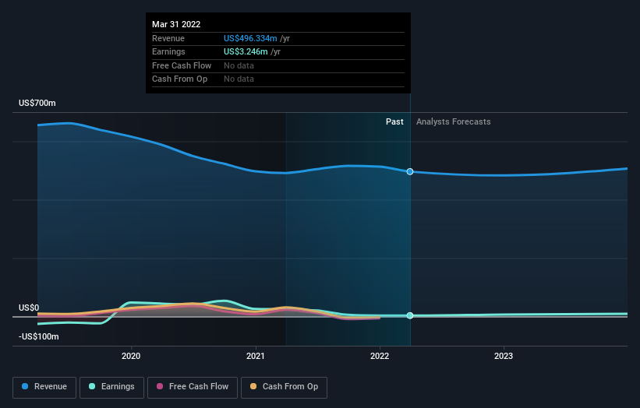This screenshot has width=640, height=408.
Task: Click the US$700m y-axis label
Action: point(37,103)
